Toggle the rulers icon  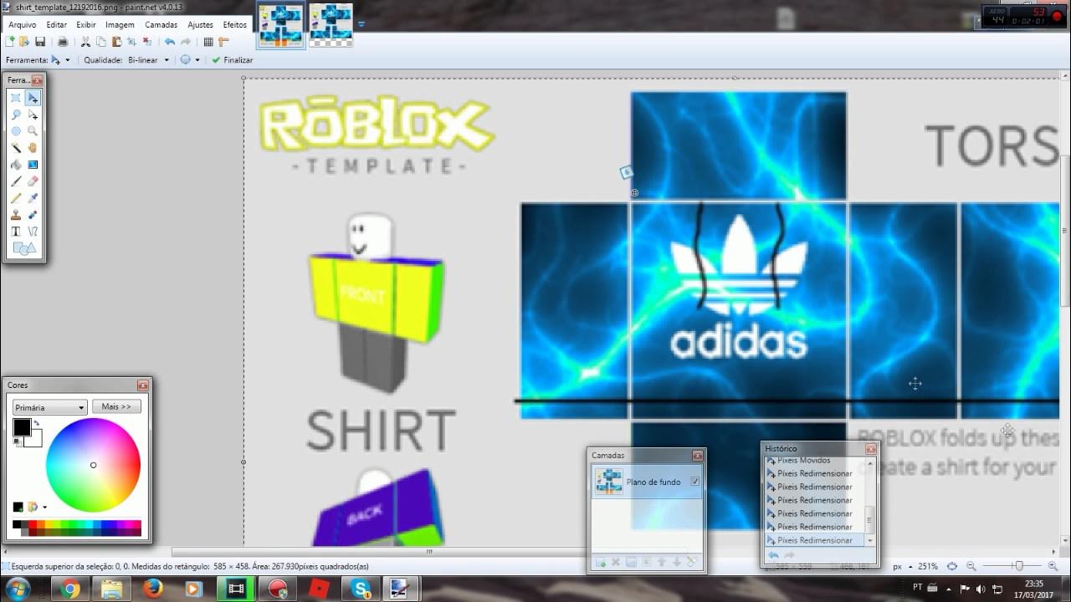point(223,42)
